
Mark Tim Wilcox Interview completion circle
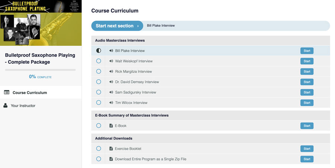(x=99, y=103)
